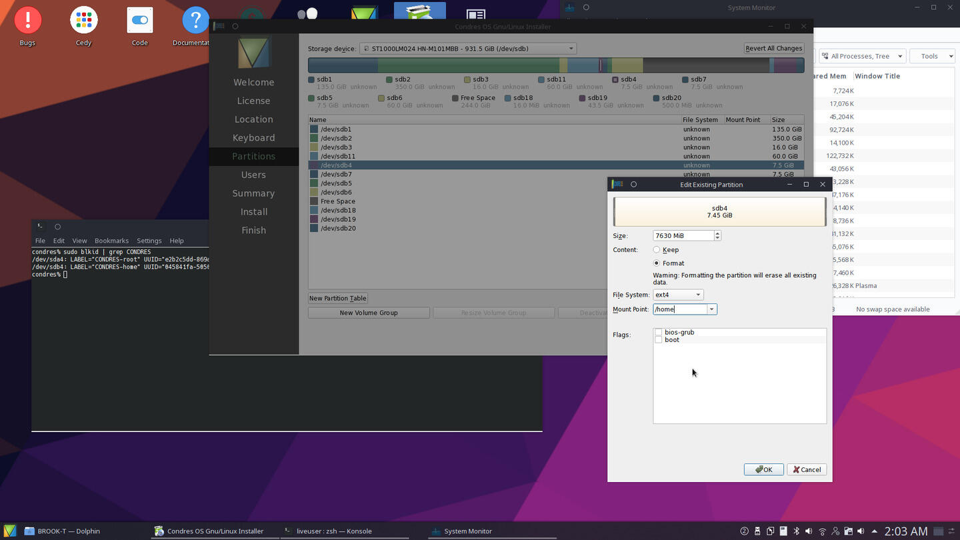960x540 pixels.
Task: Open the volume icon beside Bluetooth
Action: pos(809,531)
